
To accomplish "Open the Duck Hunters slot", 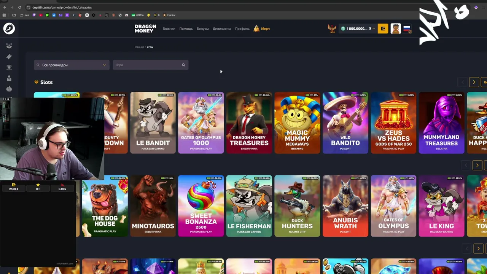I will pyautogui.click(x=297, y=206).
